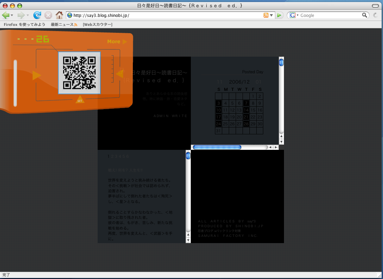The width and height of the screenshot is (383, 279).
Task: Click the left orange play arrow on the widget
Action: (x=36, y=75)
